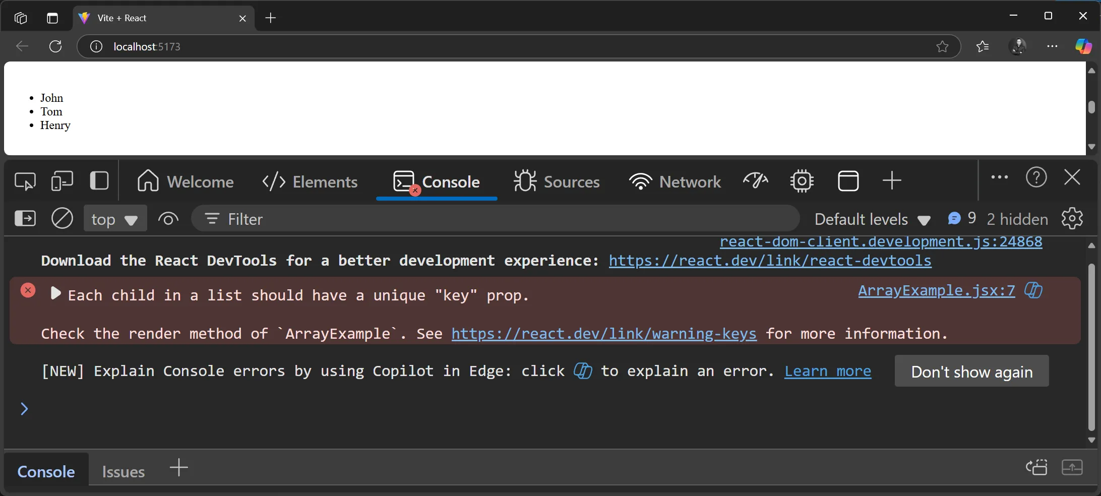Toggle the DevTools sidebar dock icon
The image size is (1101, 496).
(99, 180)
